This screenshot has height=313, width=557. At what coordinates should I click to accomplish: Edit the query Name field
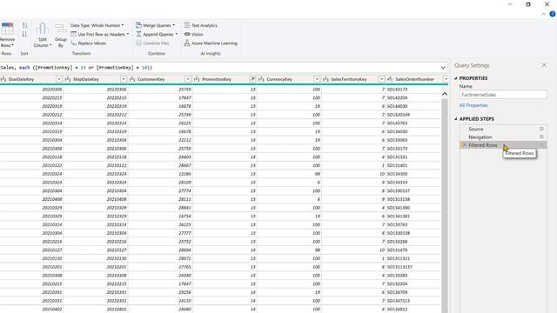(x=503, y=95)
